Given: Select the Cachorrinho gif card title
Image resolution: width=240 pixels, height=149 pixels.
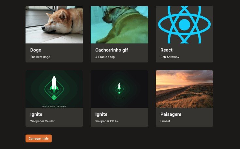Looking at the screenshot, I should (112, 50).
